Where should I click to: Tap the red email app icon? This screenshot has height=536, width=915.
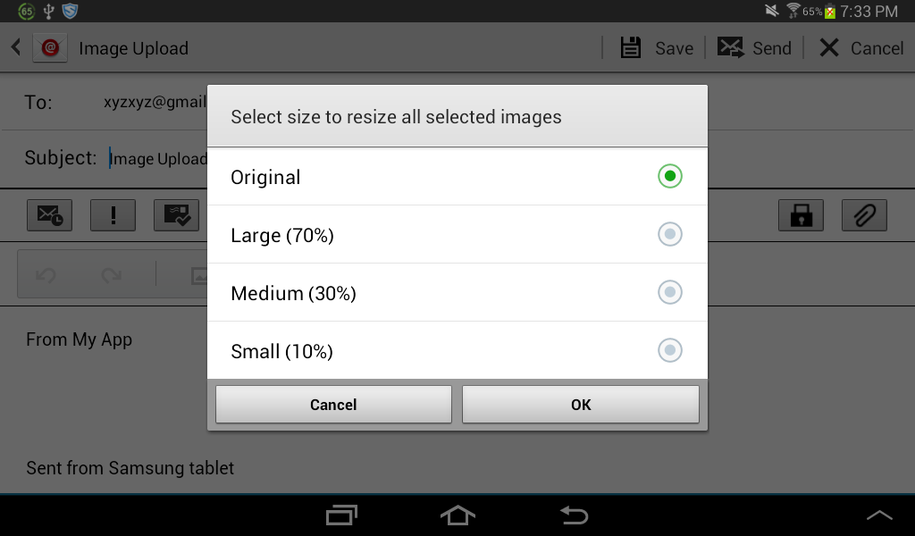pos(50,48)
